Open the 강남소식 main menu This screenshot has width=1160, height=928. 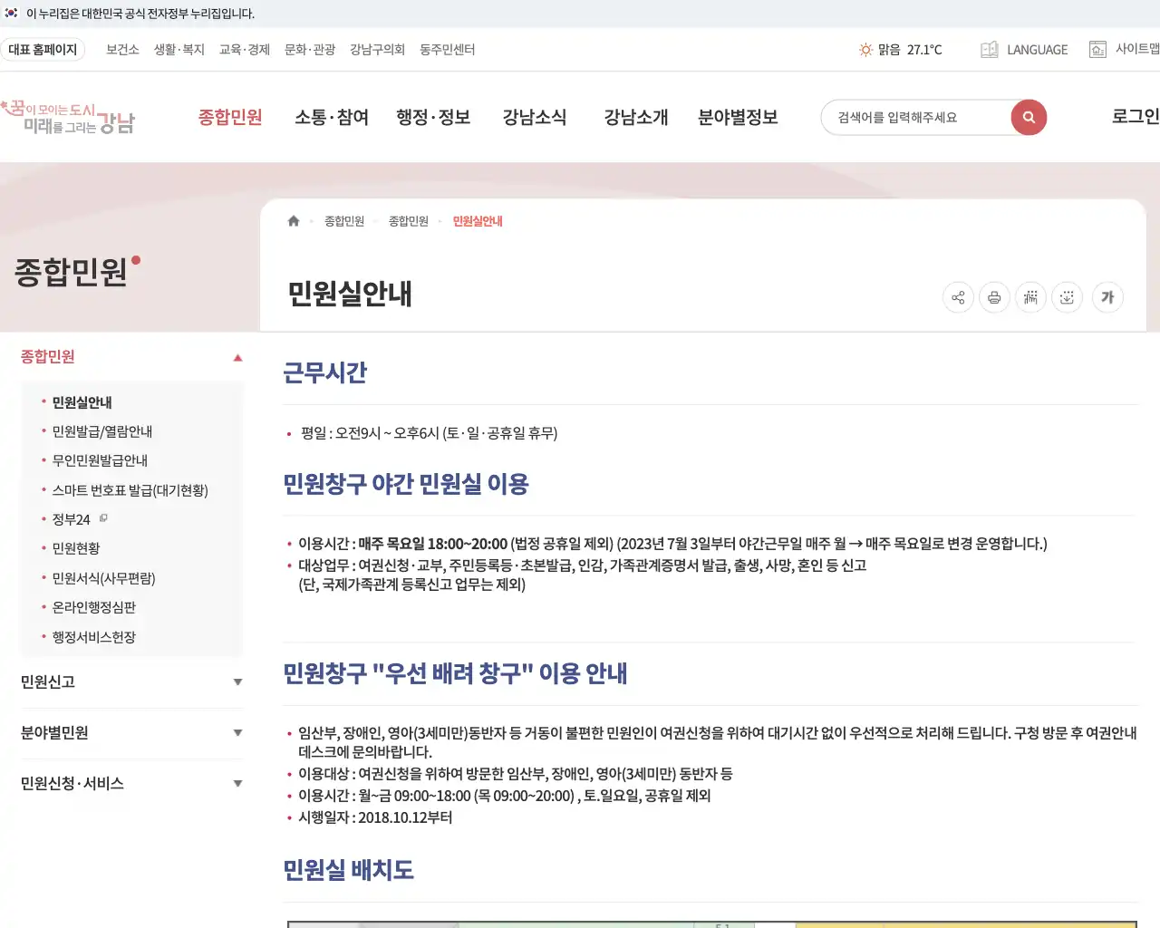(535, 117)
